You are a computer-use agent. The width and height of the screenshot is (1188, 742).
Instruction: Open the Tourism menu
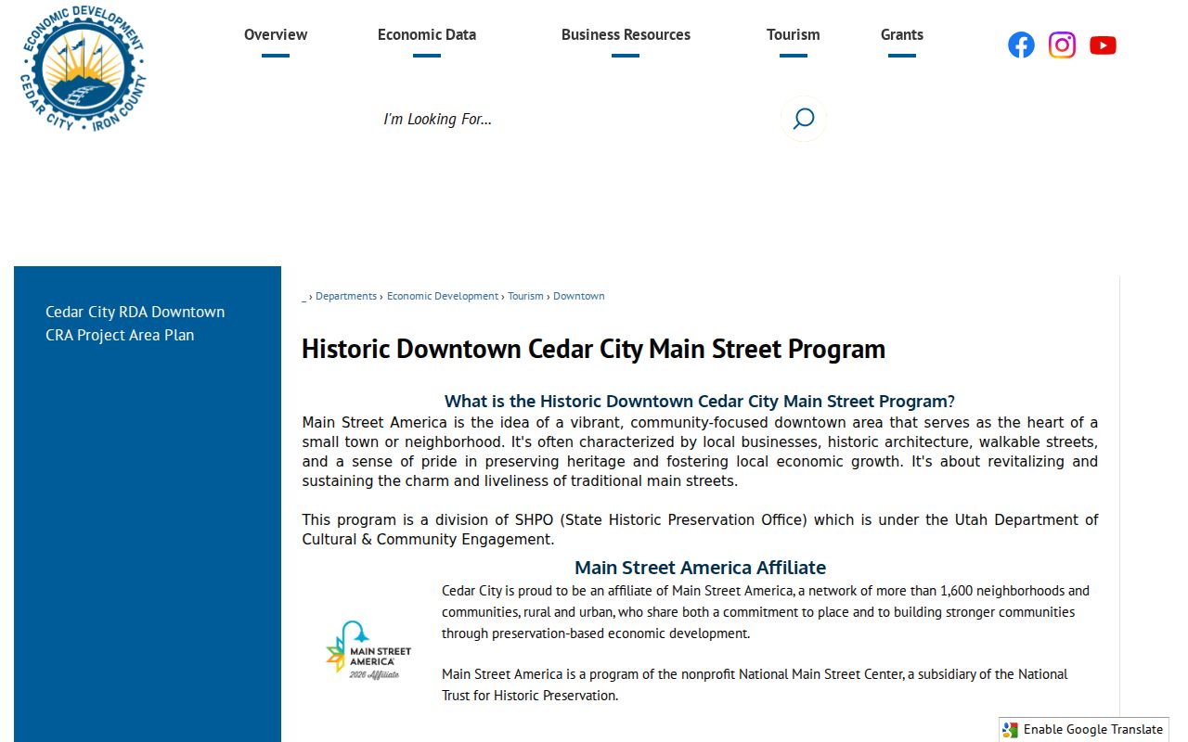794,35
